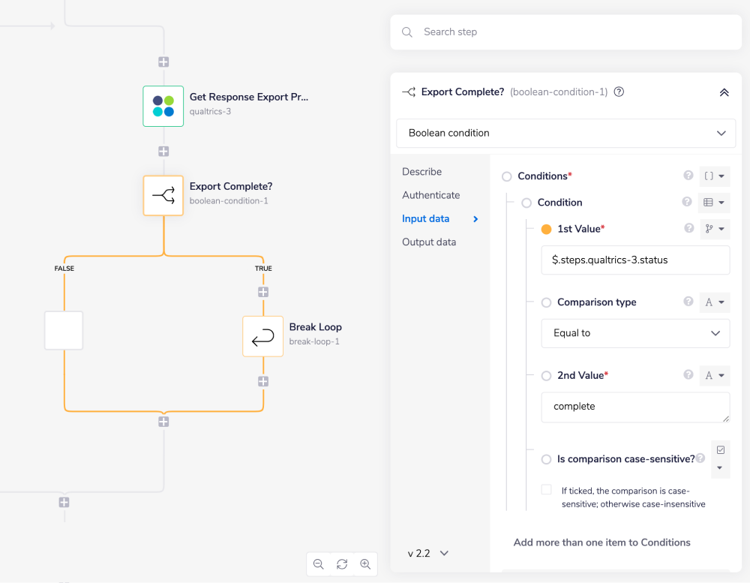Tick the case-sensitive comparison checkbox
The height and width of the screenshot is (583, 750).
tap(546, 488)
